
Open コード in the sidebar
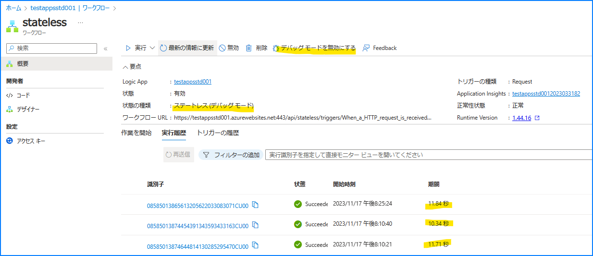pyautogui.click(x=23, y=96)
